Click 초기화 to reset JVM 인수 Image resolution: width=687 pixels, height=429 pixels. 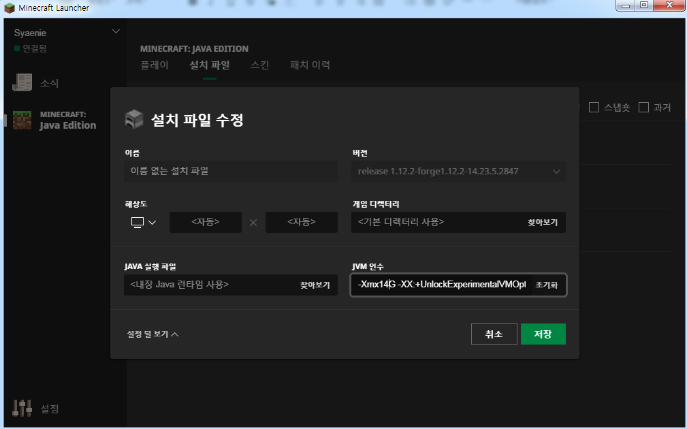(546, 285)
